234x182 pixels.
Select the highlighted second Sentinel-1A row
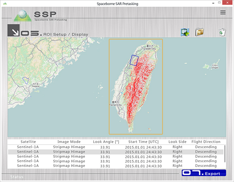pyautogui.click(x=116, y=152)
